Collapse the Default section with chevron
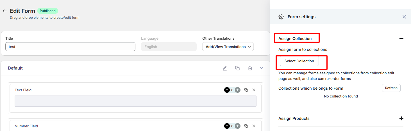This screenshot has width=411, height=131. (x=262, y=68)
